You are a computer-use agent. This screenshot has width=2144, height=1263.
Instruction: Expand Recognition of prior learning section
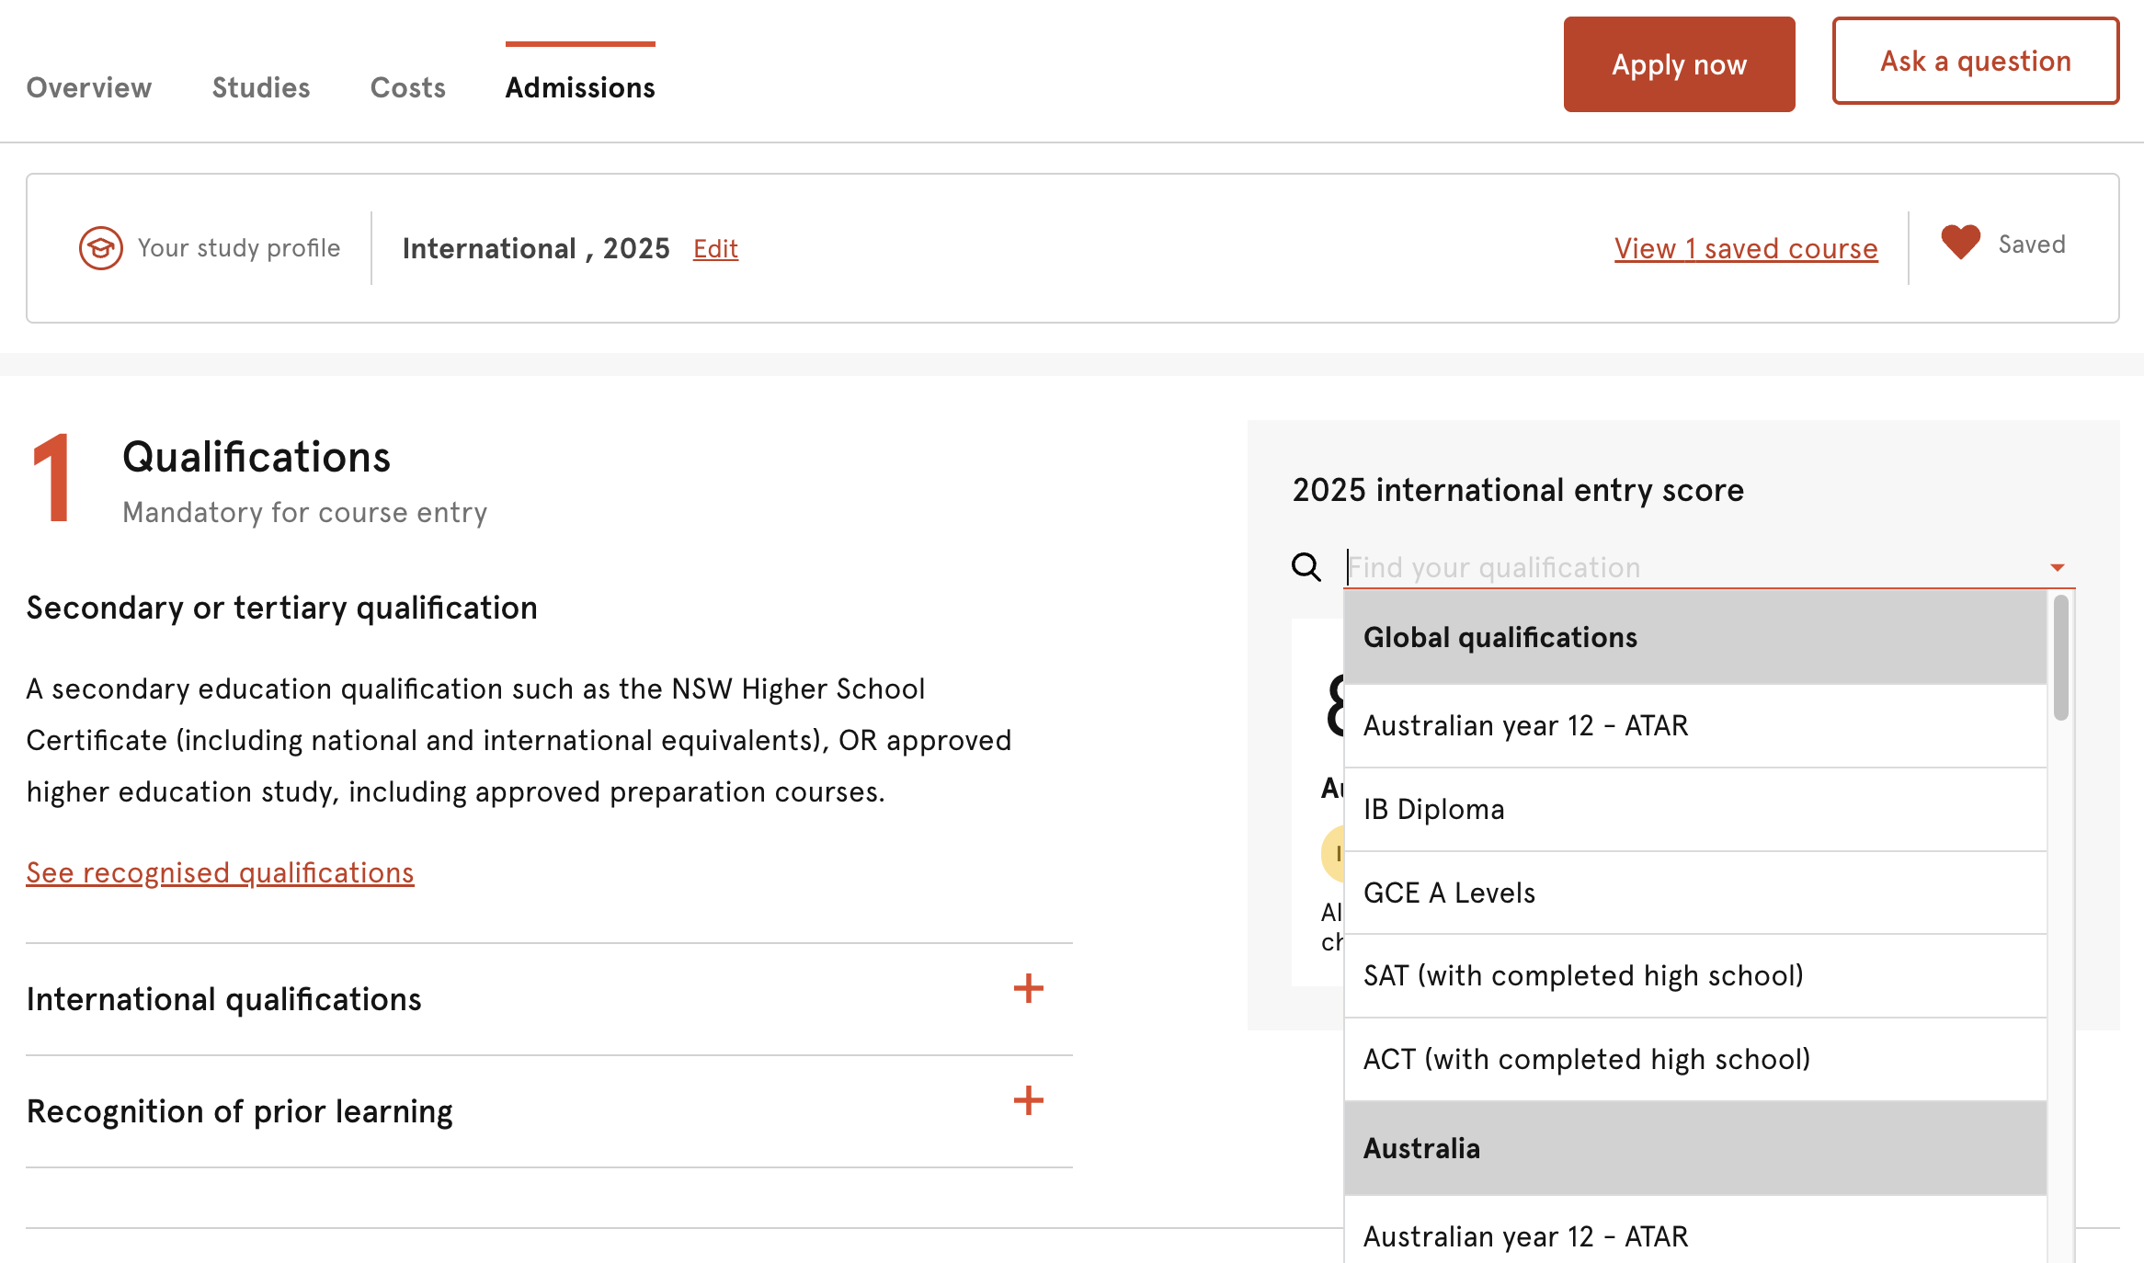coord(549,1111)
